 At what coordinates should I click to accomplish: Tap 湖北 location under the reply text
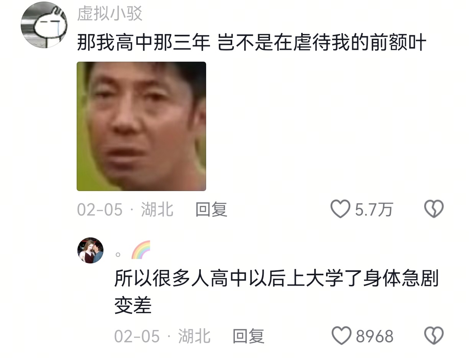click(x=195, y=337)
